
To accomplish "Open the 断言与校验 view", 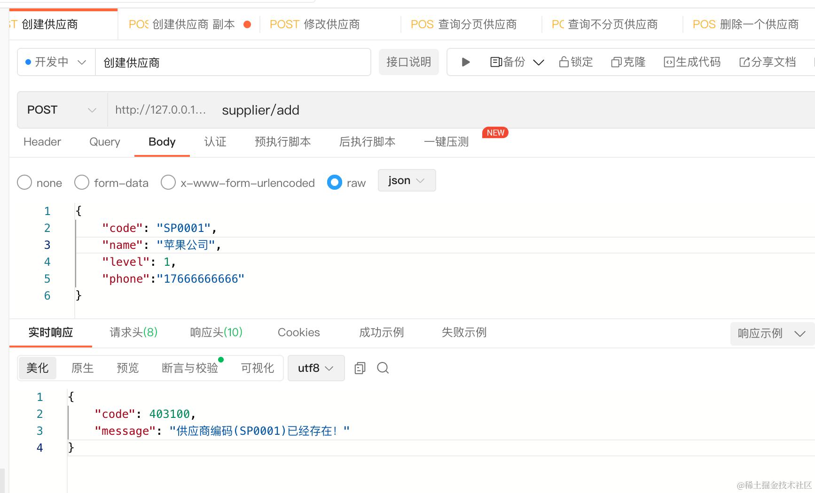I will 190,368.
